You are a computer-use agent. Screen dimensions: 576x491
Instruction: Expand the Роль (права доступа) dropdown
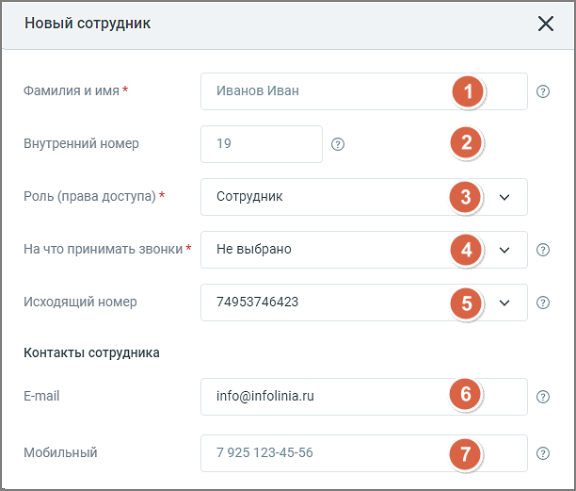point(364,197)
